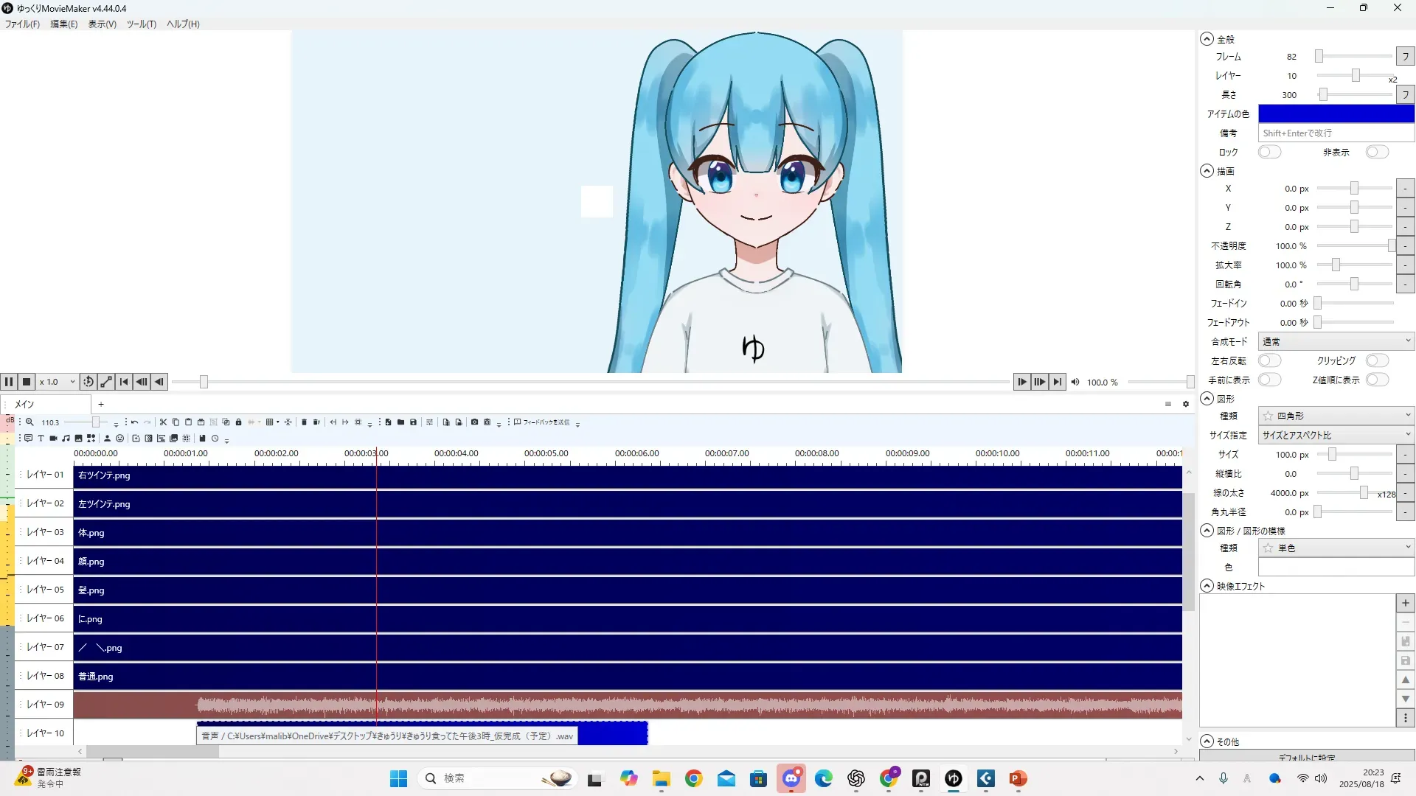Add text item with T icon
The width and height of the screenshot is (1416, 796).
point(41,439)
